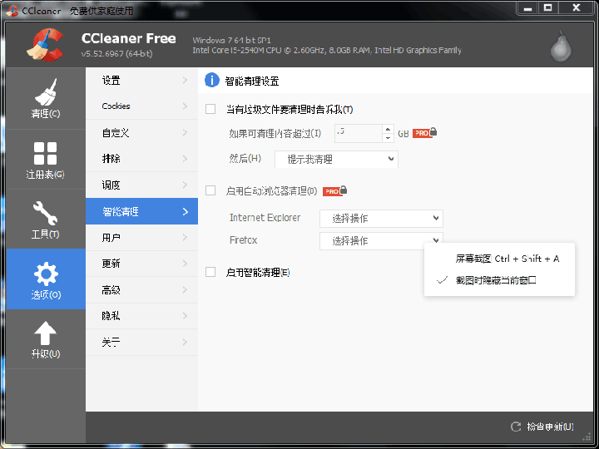
Task: Click the PRO lock badge beside 启用自动浏览器清理
Action: [x=334, y=190]
